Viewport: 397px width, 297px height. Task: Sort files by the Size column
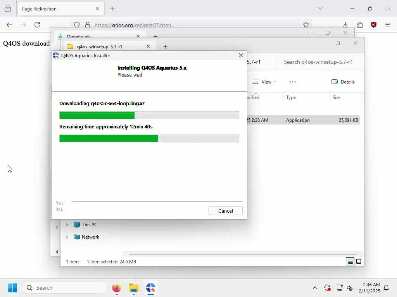click(345, 97)
